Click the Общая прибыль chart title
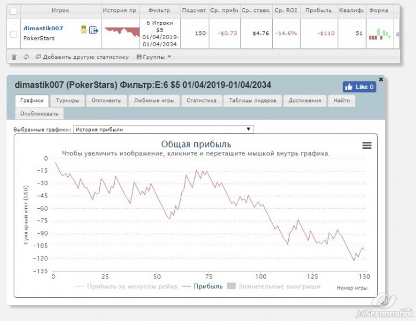The width and height of the screenshot is (416, 321). point(196,144)
